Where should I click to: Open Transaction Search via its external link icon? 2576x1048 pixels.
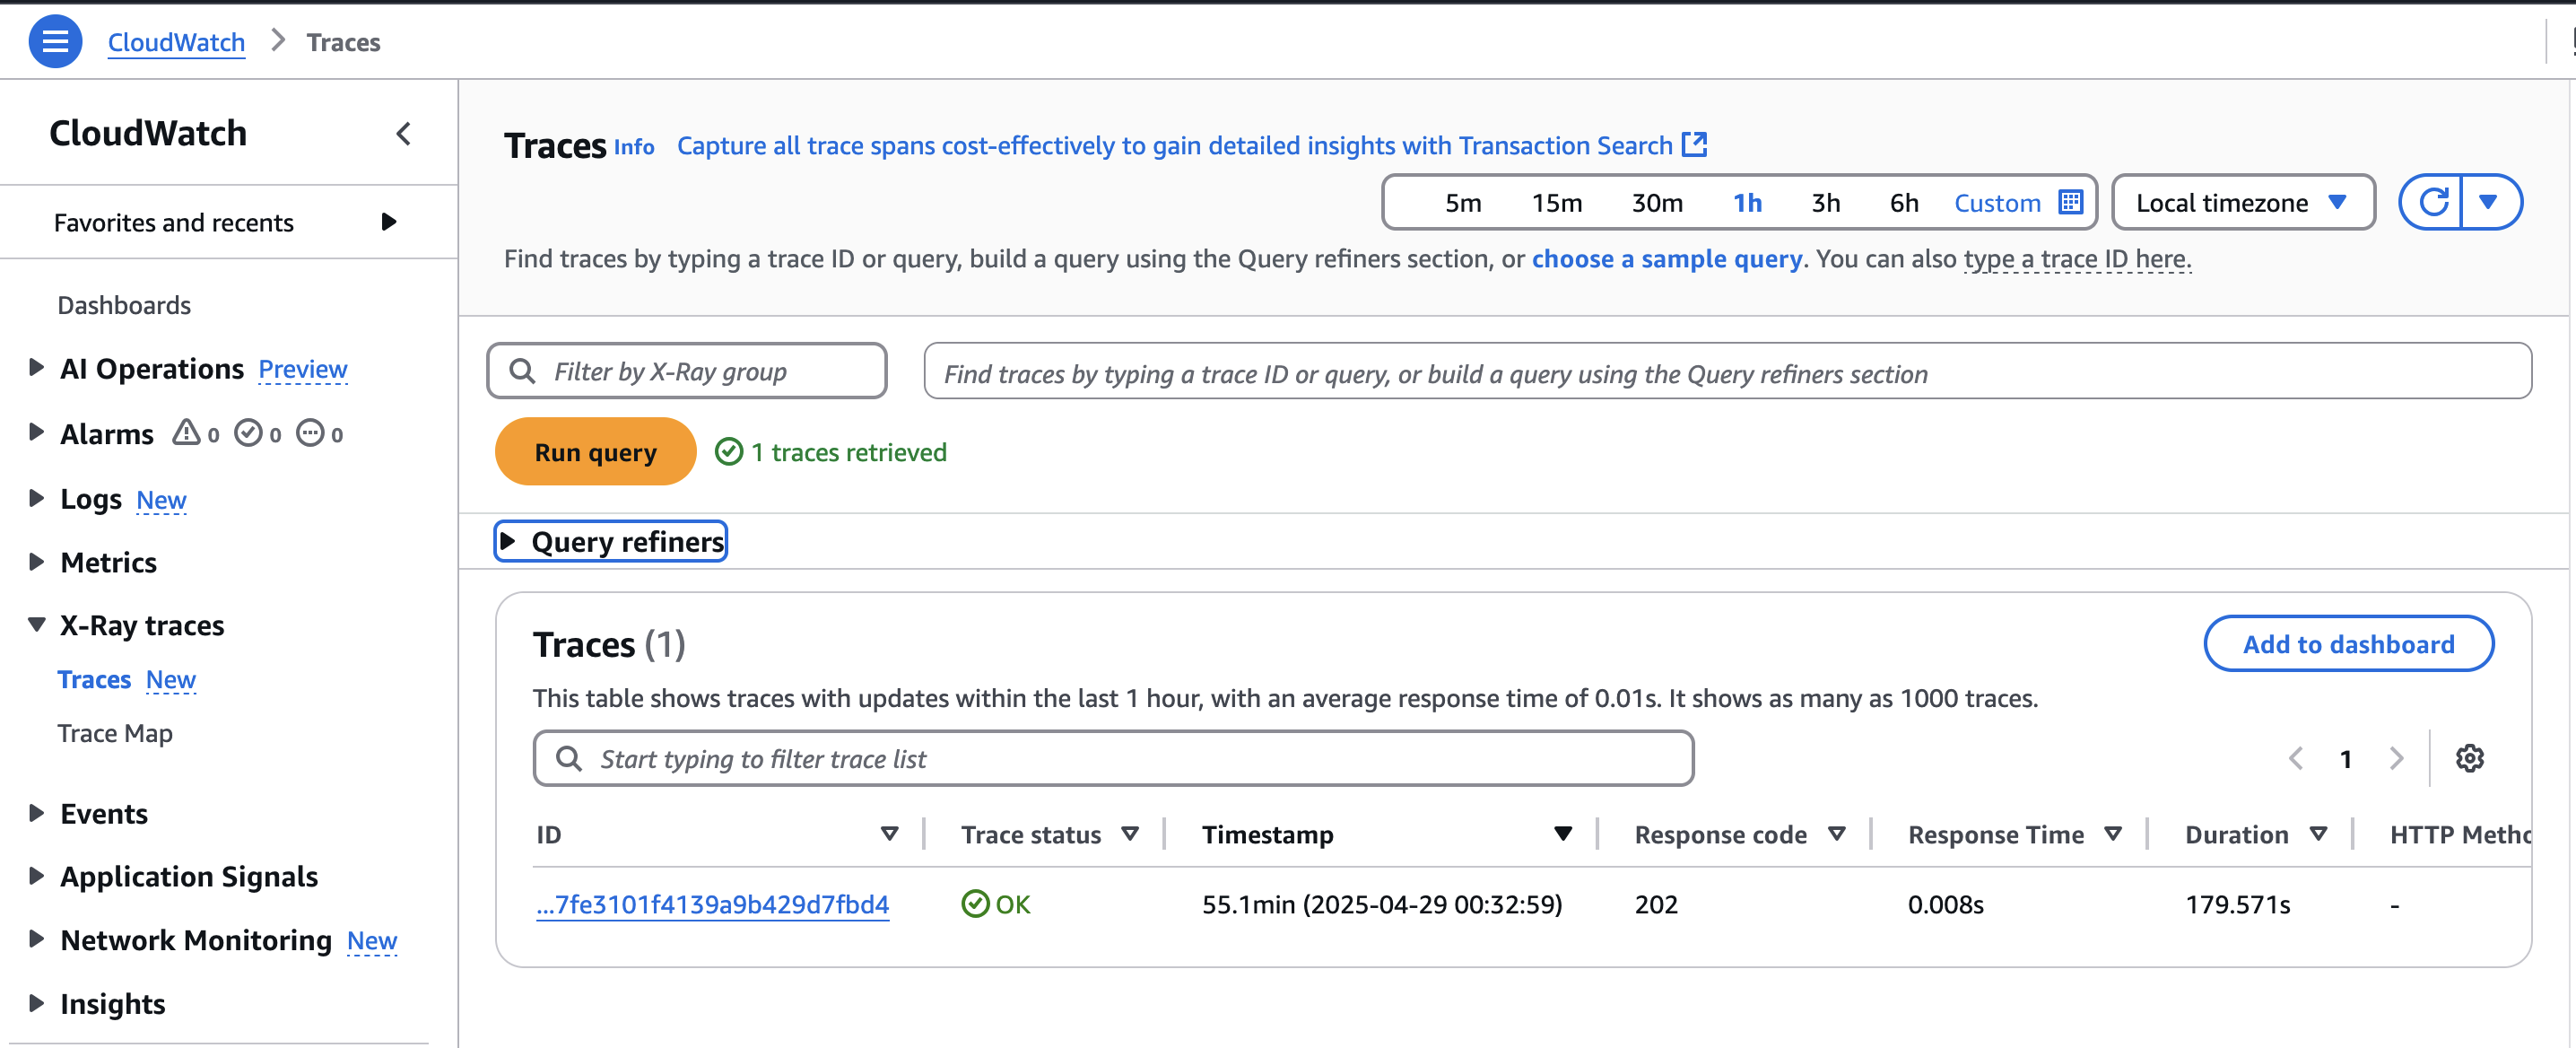(1694, 144)
